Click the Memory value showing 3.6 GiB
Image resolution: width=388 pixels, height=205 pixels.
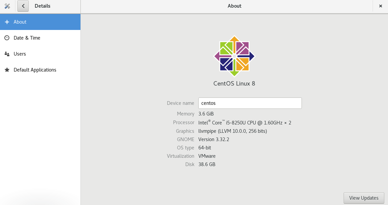(x=206, y=114)
